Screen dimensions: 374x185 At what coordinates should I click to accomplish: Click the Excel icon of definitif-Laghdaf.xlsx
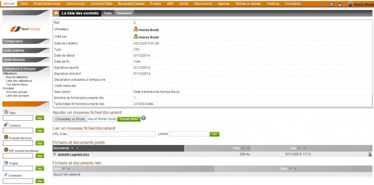tap(55, 154)
